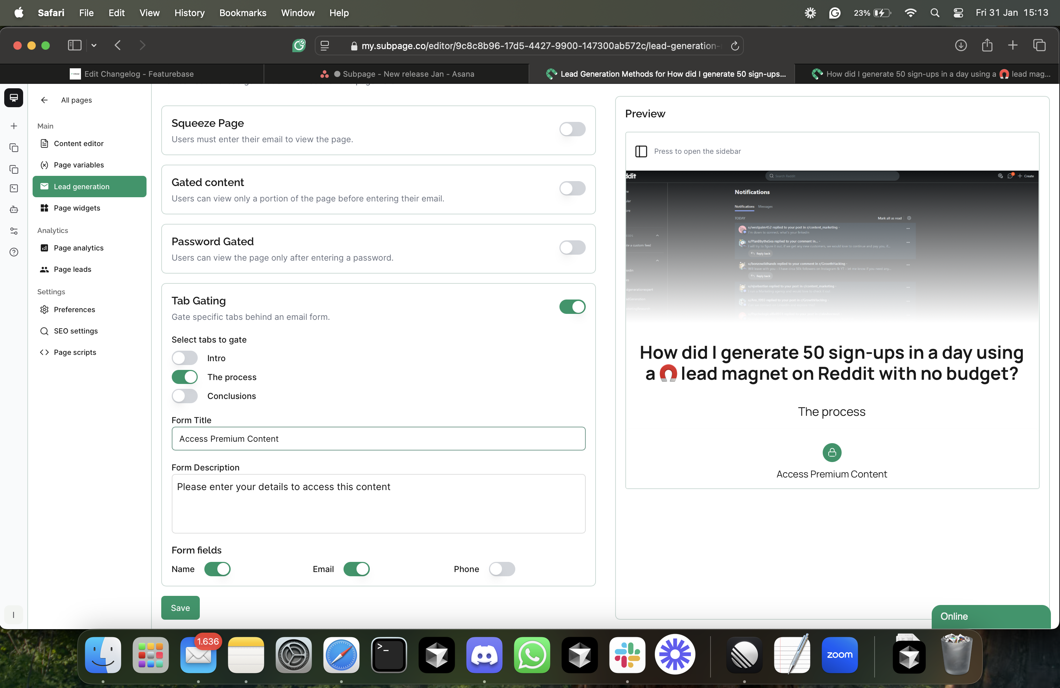Screen dimensions: 1060x688
Task: Open Page variables in the sidebar
Action: (89, 165)
